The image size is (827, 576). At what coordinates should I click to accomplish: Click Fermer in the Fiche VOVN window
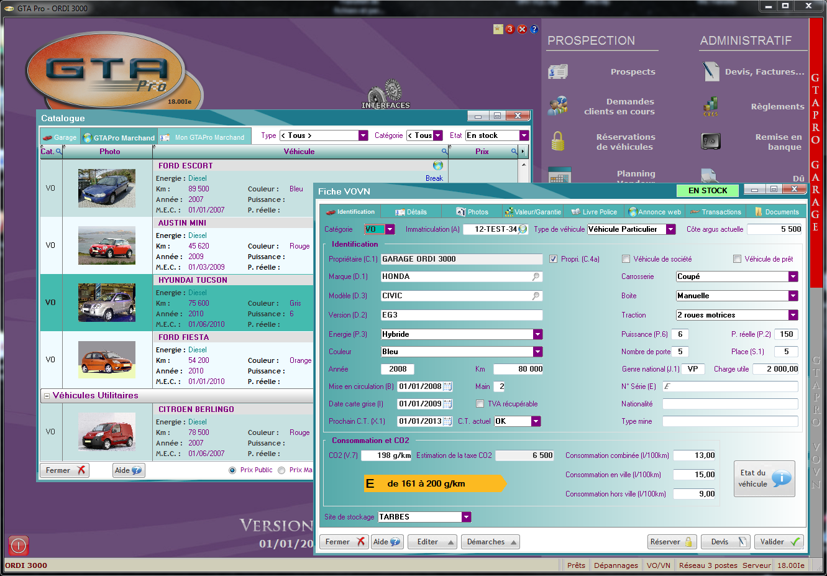344,542
